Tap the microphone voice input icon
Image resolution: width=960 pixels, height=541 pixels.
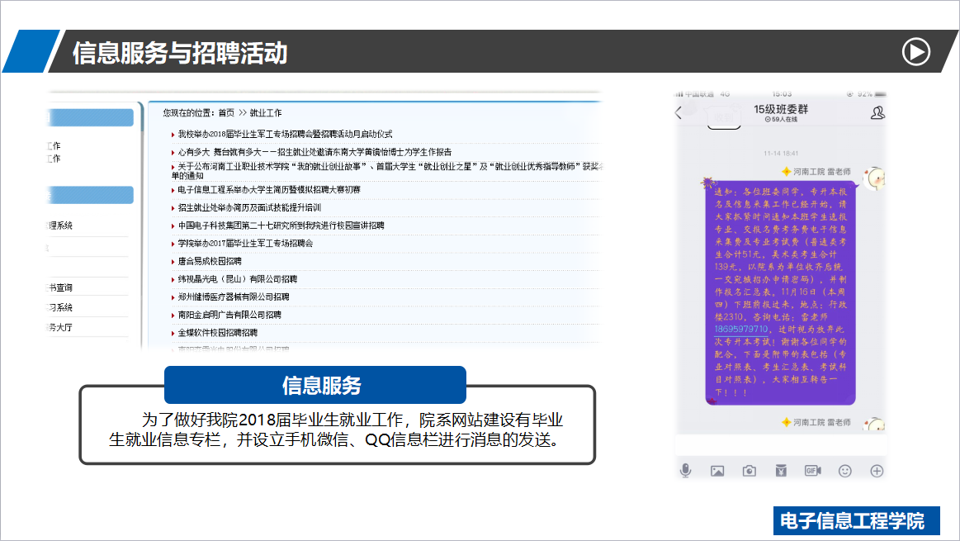[686, 471]
